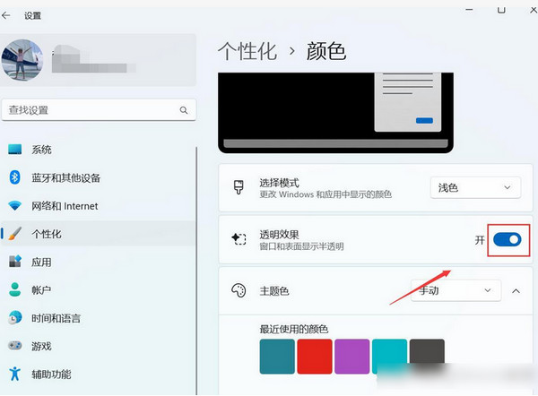Click the Wi-Fi network icon
Image resolution: width=538 pixels, height=396 pixels.
(14, 206)
